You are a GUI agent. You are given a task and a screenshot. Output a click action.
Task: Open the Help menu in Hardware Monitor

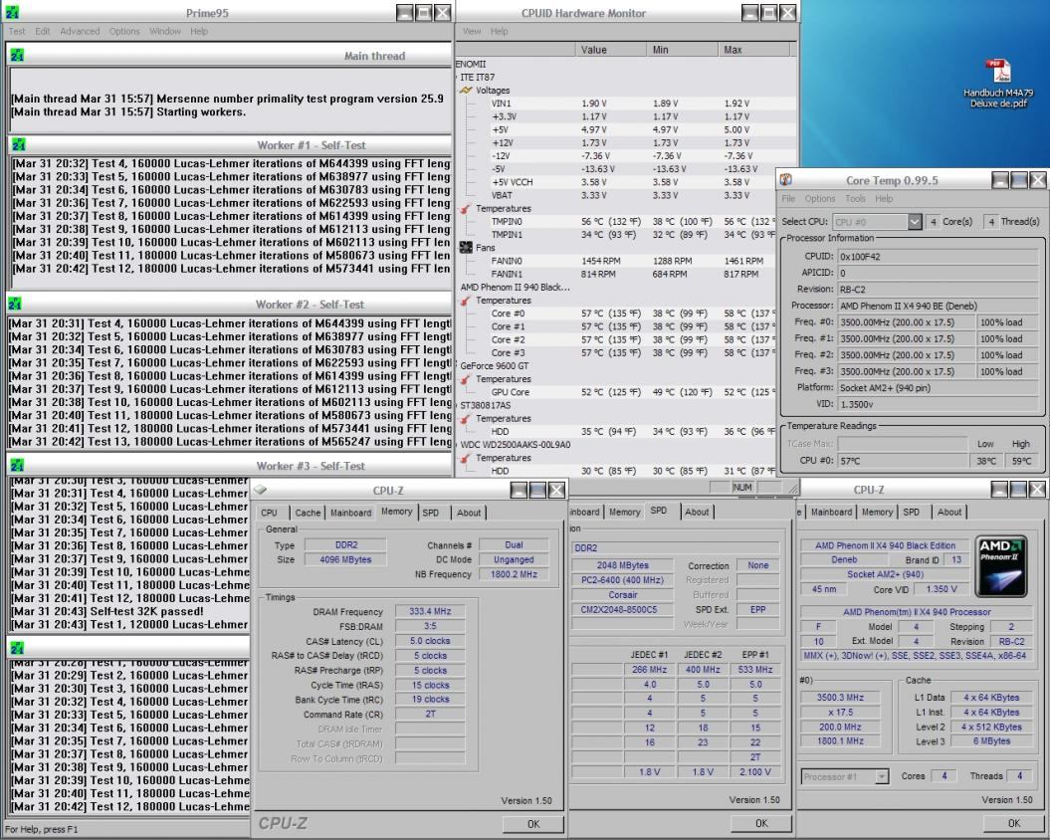point(499,32)
